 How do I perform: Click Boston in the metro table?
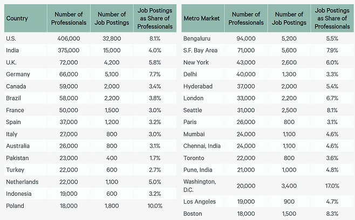click(193, 214)
